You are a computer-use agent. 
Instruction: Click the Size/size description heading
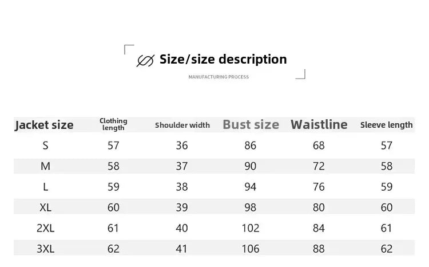coord(223,59)
